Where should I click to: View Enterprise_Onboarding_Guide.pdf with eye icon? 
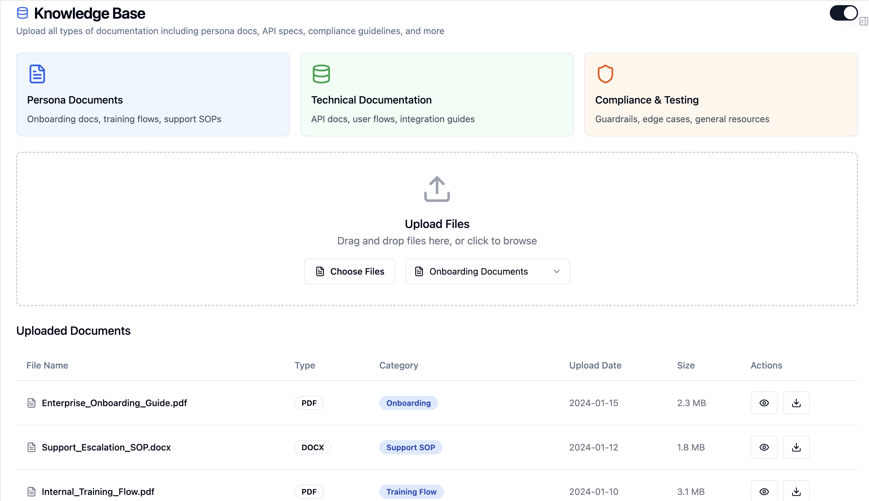click(764, 403)
